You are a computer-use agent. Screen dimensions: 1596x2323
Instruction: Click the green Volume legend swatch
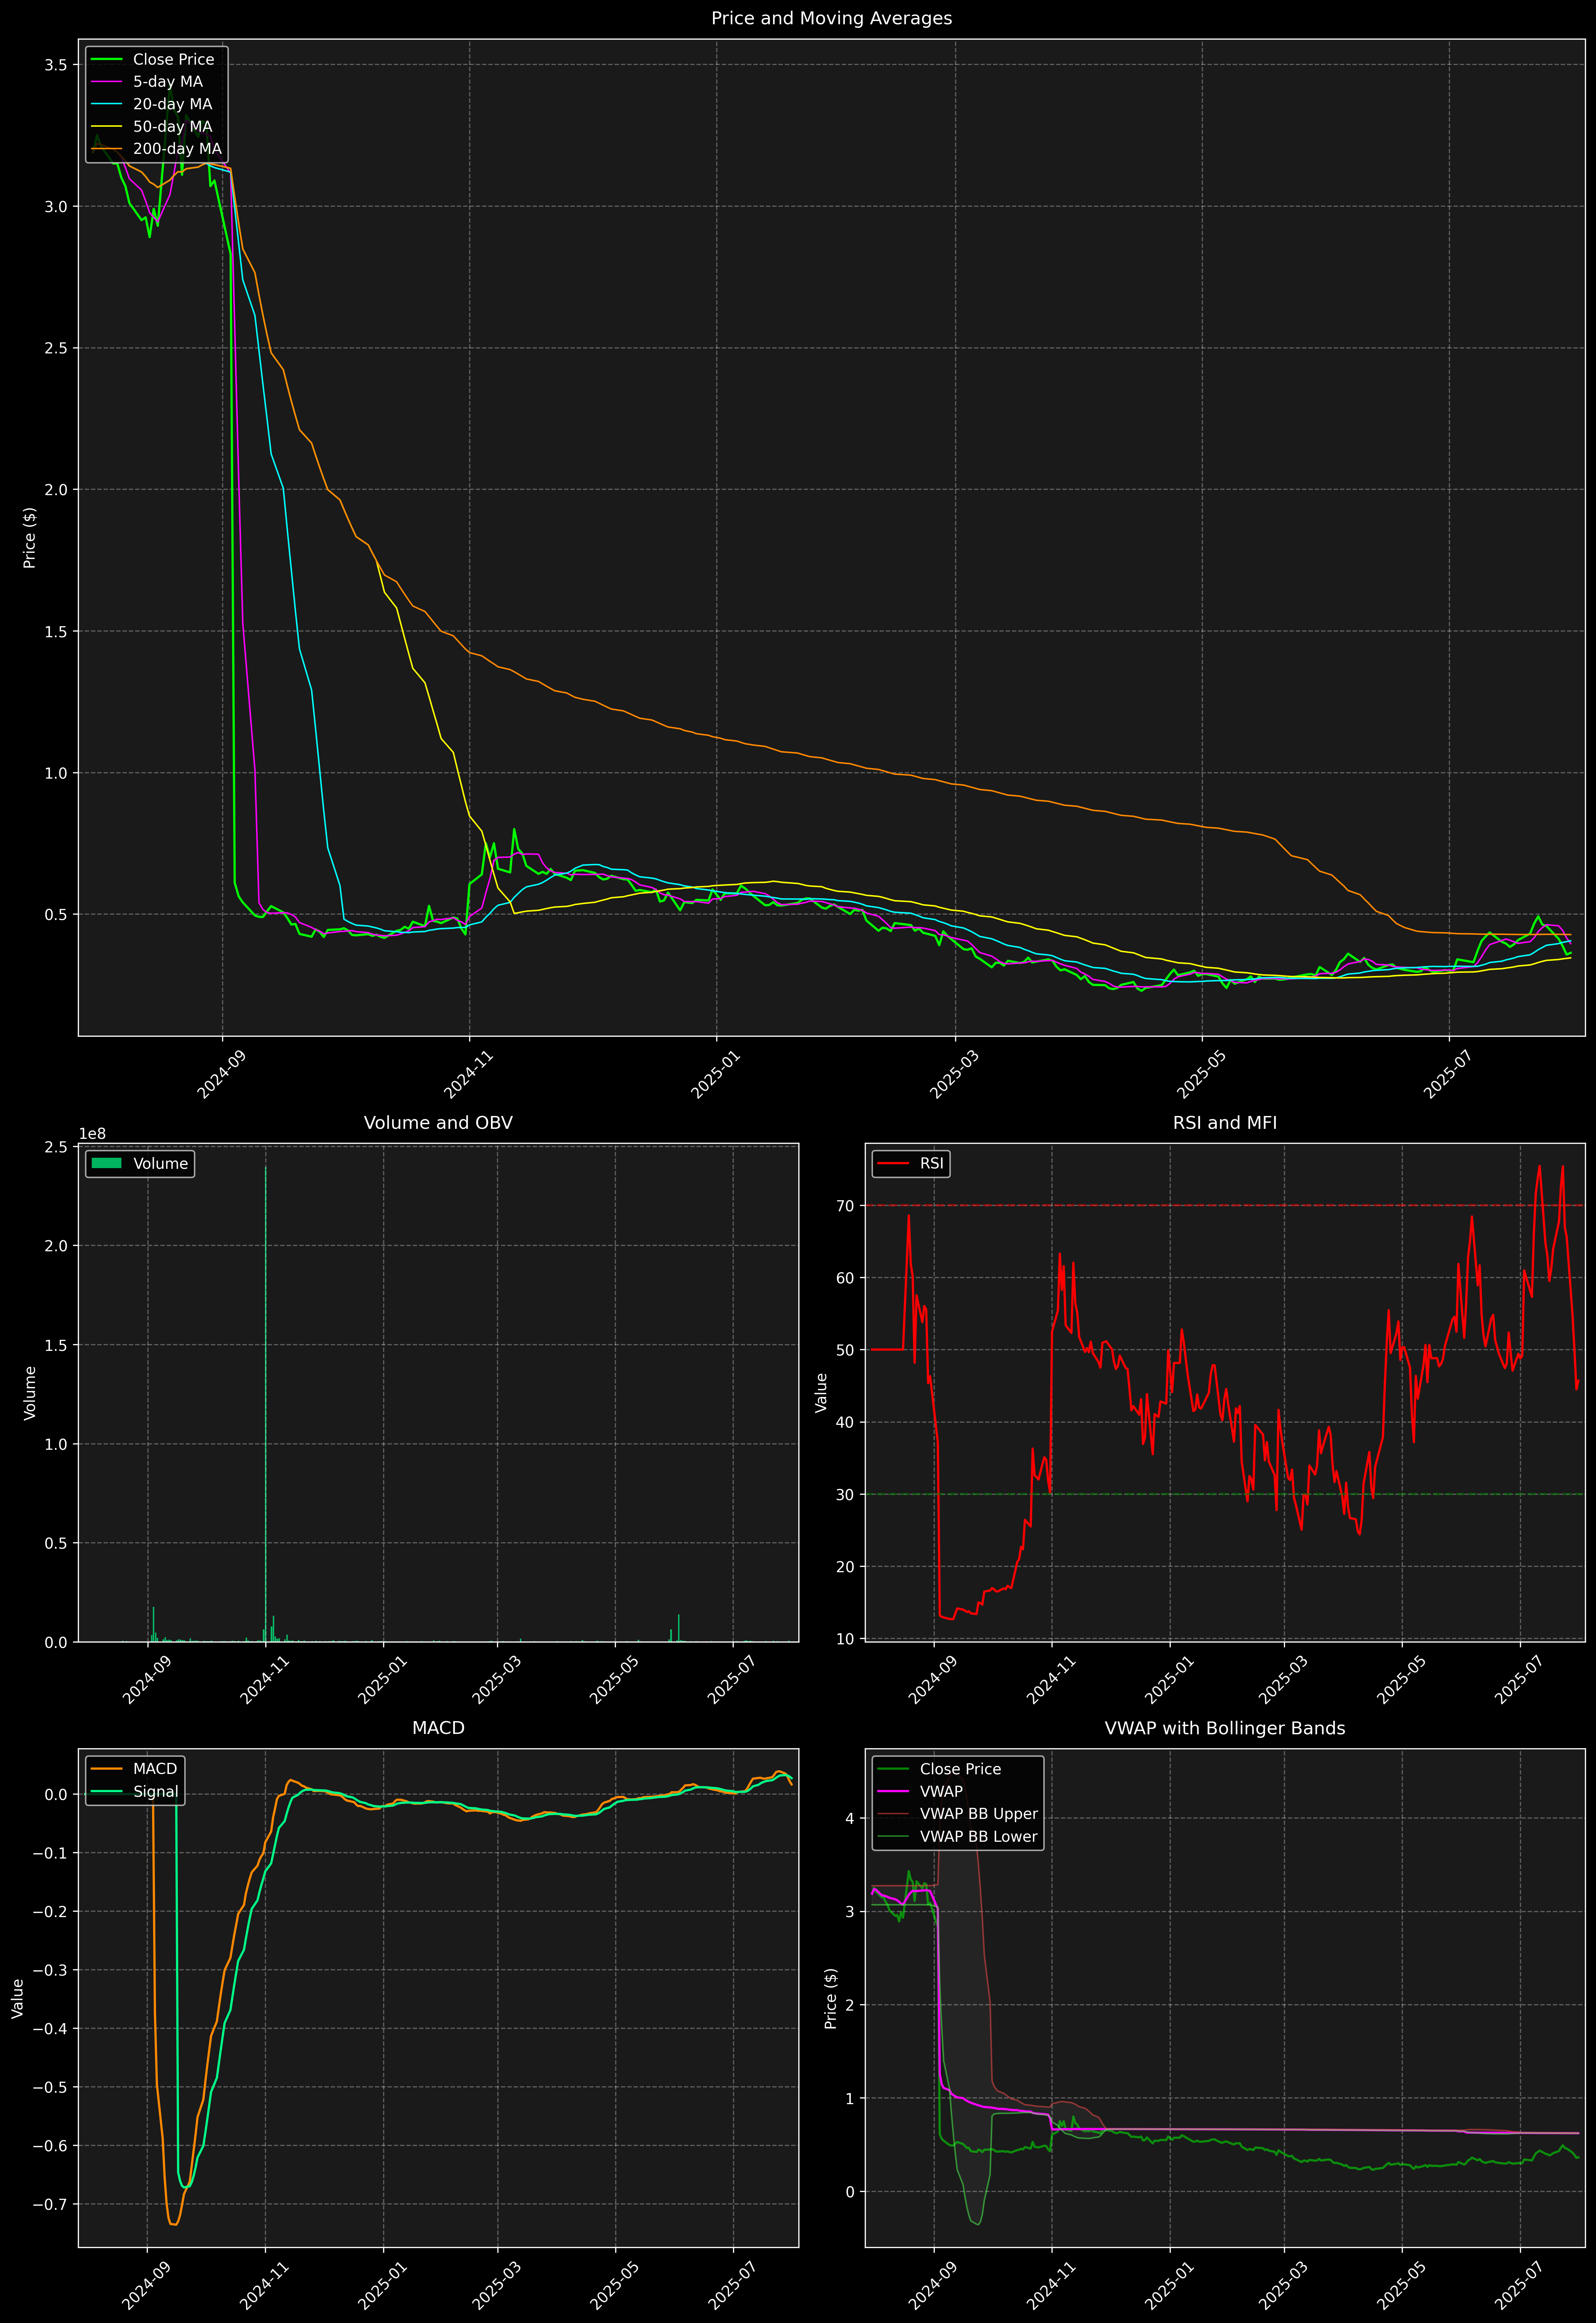point(106,1163)
